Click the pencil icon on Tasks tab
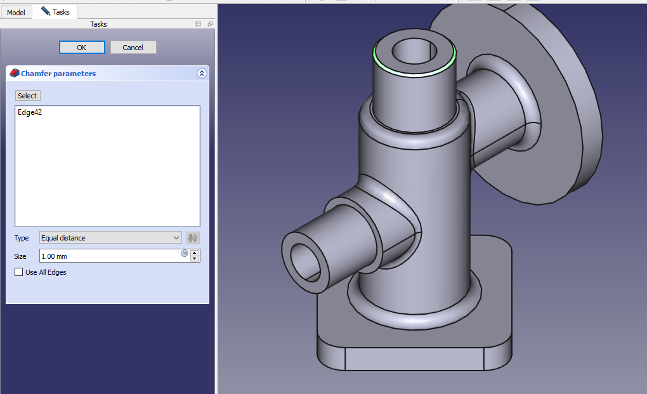Screen dimensions: 647x394 click(46, 11)
